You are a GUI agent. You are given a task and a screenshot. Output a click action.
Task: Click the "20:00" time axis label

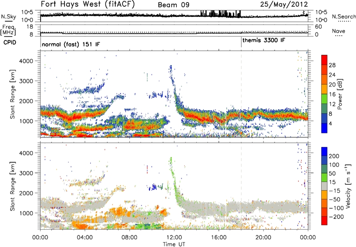[x=263, y=238]
